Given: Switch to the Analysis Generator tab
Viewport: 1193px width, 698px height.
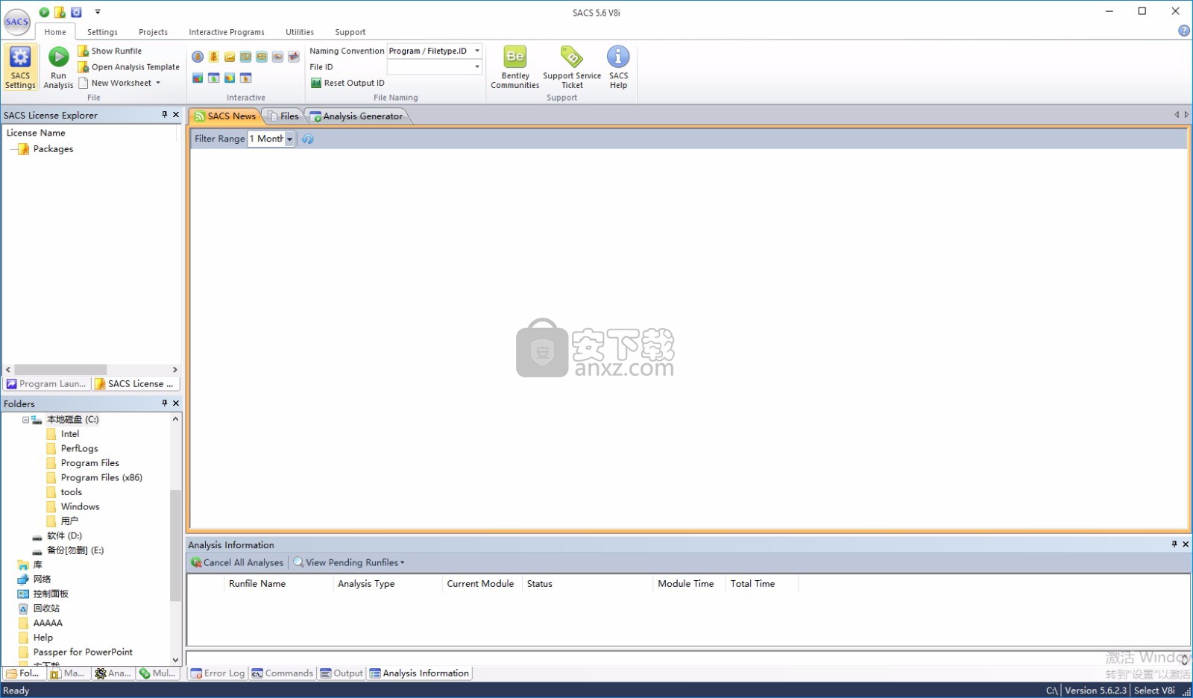Looking at the screenshot, I should point(357,116).
